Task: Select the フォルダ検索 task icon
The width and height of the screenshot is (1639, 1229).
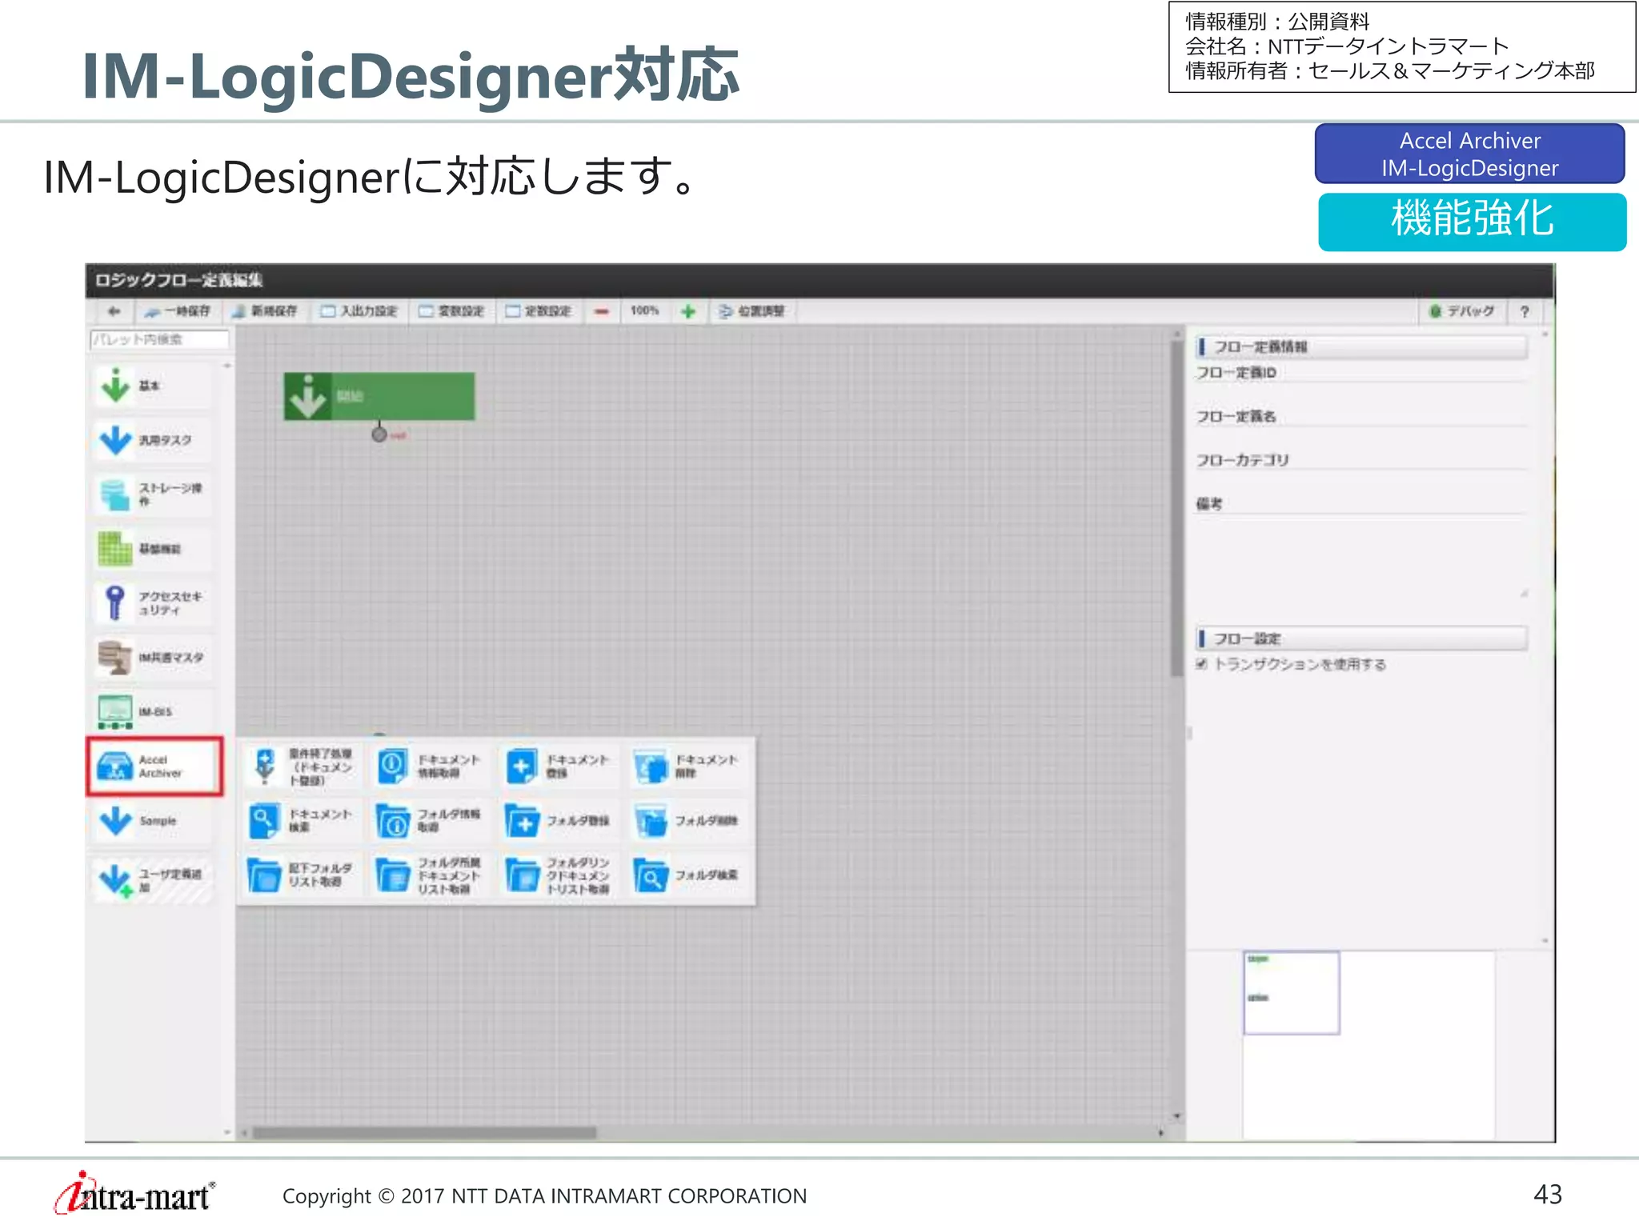Action: click(x=651, y=875)
